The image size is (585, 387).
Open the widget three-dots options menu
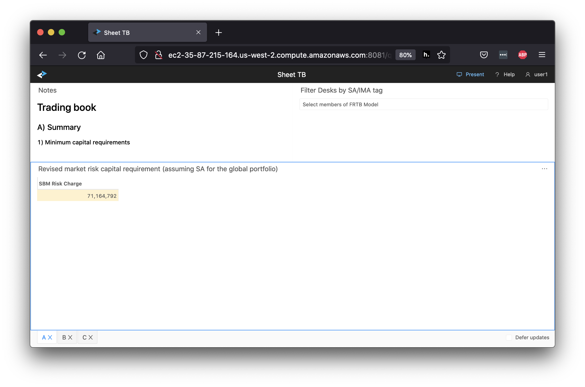[x=544, y=169]
